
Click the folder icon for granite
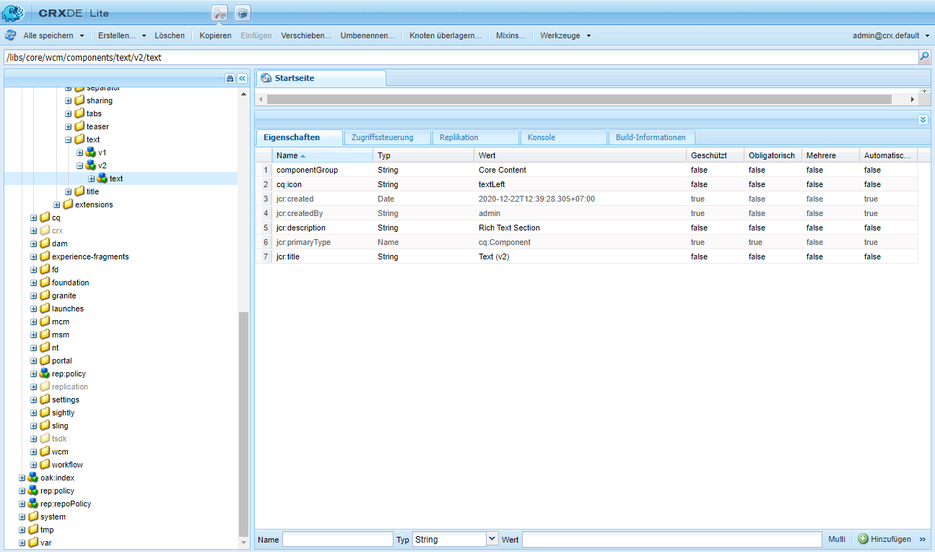pos(45,296)
